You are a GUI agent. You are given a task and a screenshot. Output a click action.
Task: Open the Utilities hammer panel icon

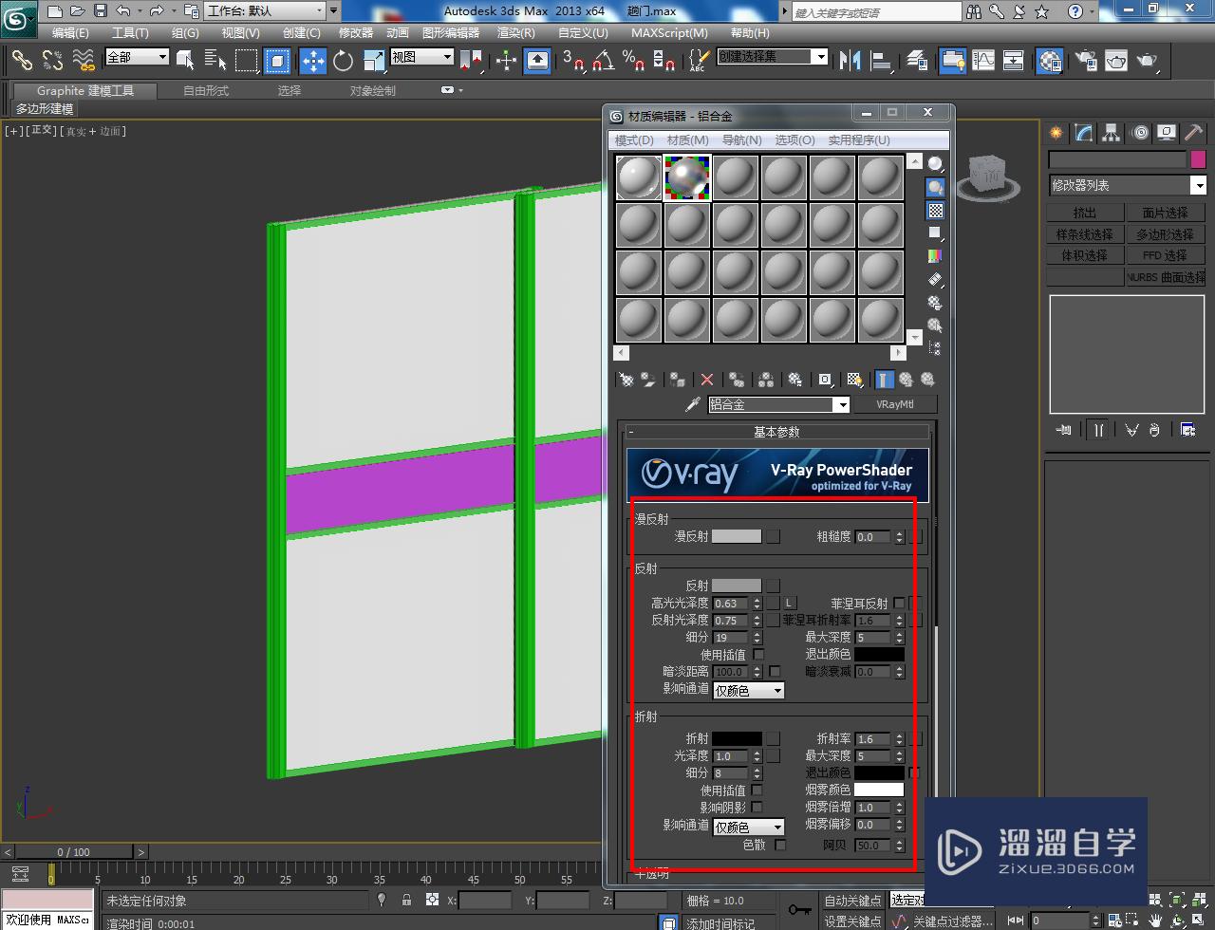[1194, 134]
